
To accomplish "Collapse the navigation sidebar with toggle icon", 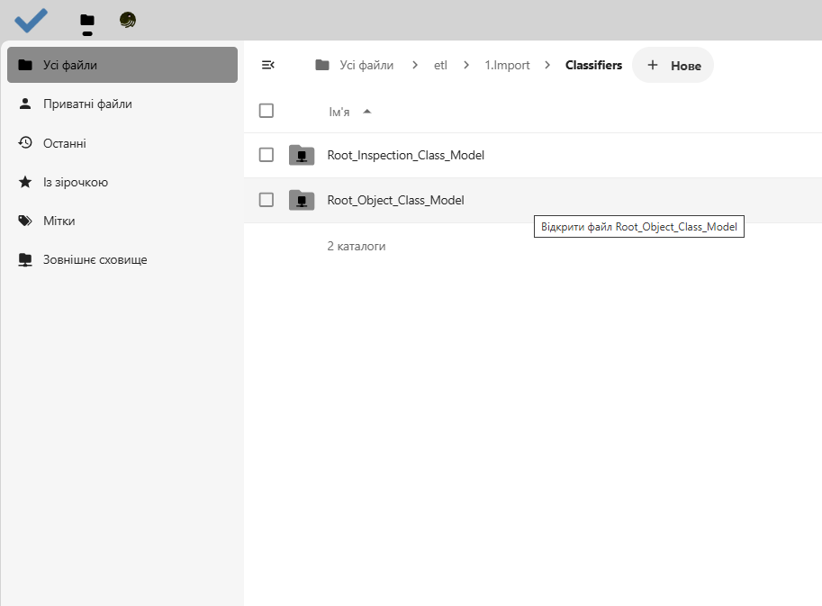I will (268, 65).
